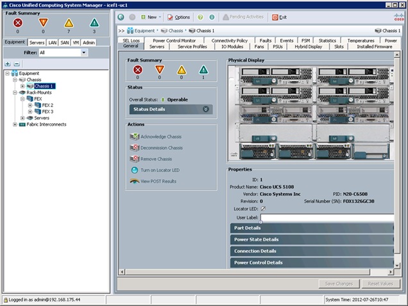Image resolution: width=408 pixels, height=306 pixels.
Task: Expand the Chassis 1 tree node
Action: [22, 86]
